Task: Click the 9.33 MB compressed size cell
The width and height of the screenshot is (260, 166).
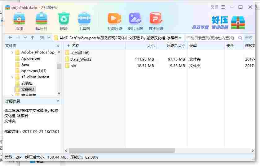Action: coord(178,66)
